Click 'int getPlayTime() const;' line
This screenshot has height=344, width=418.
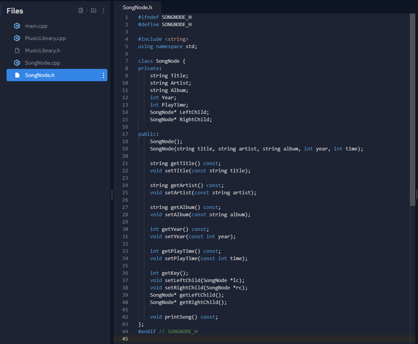click(185, 251)
